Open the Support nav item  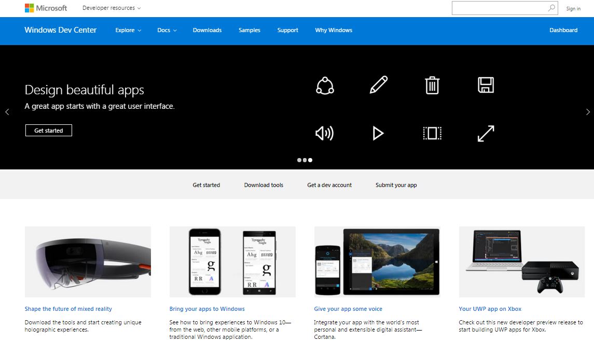(287, 30)
